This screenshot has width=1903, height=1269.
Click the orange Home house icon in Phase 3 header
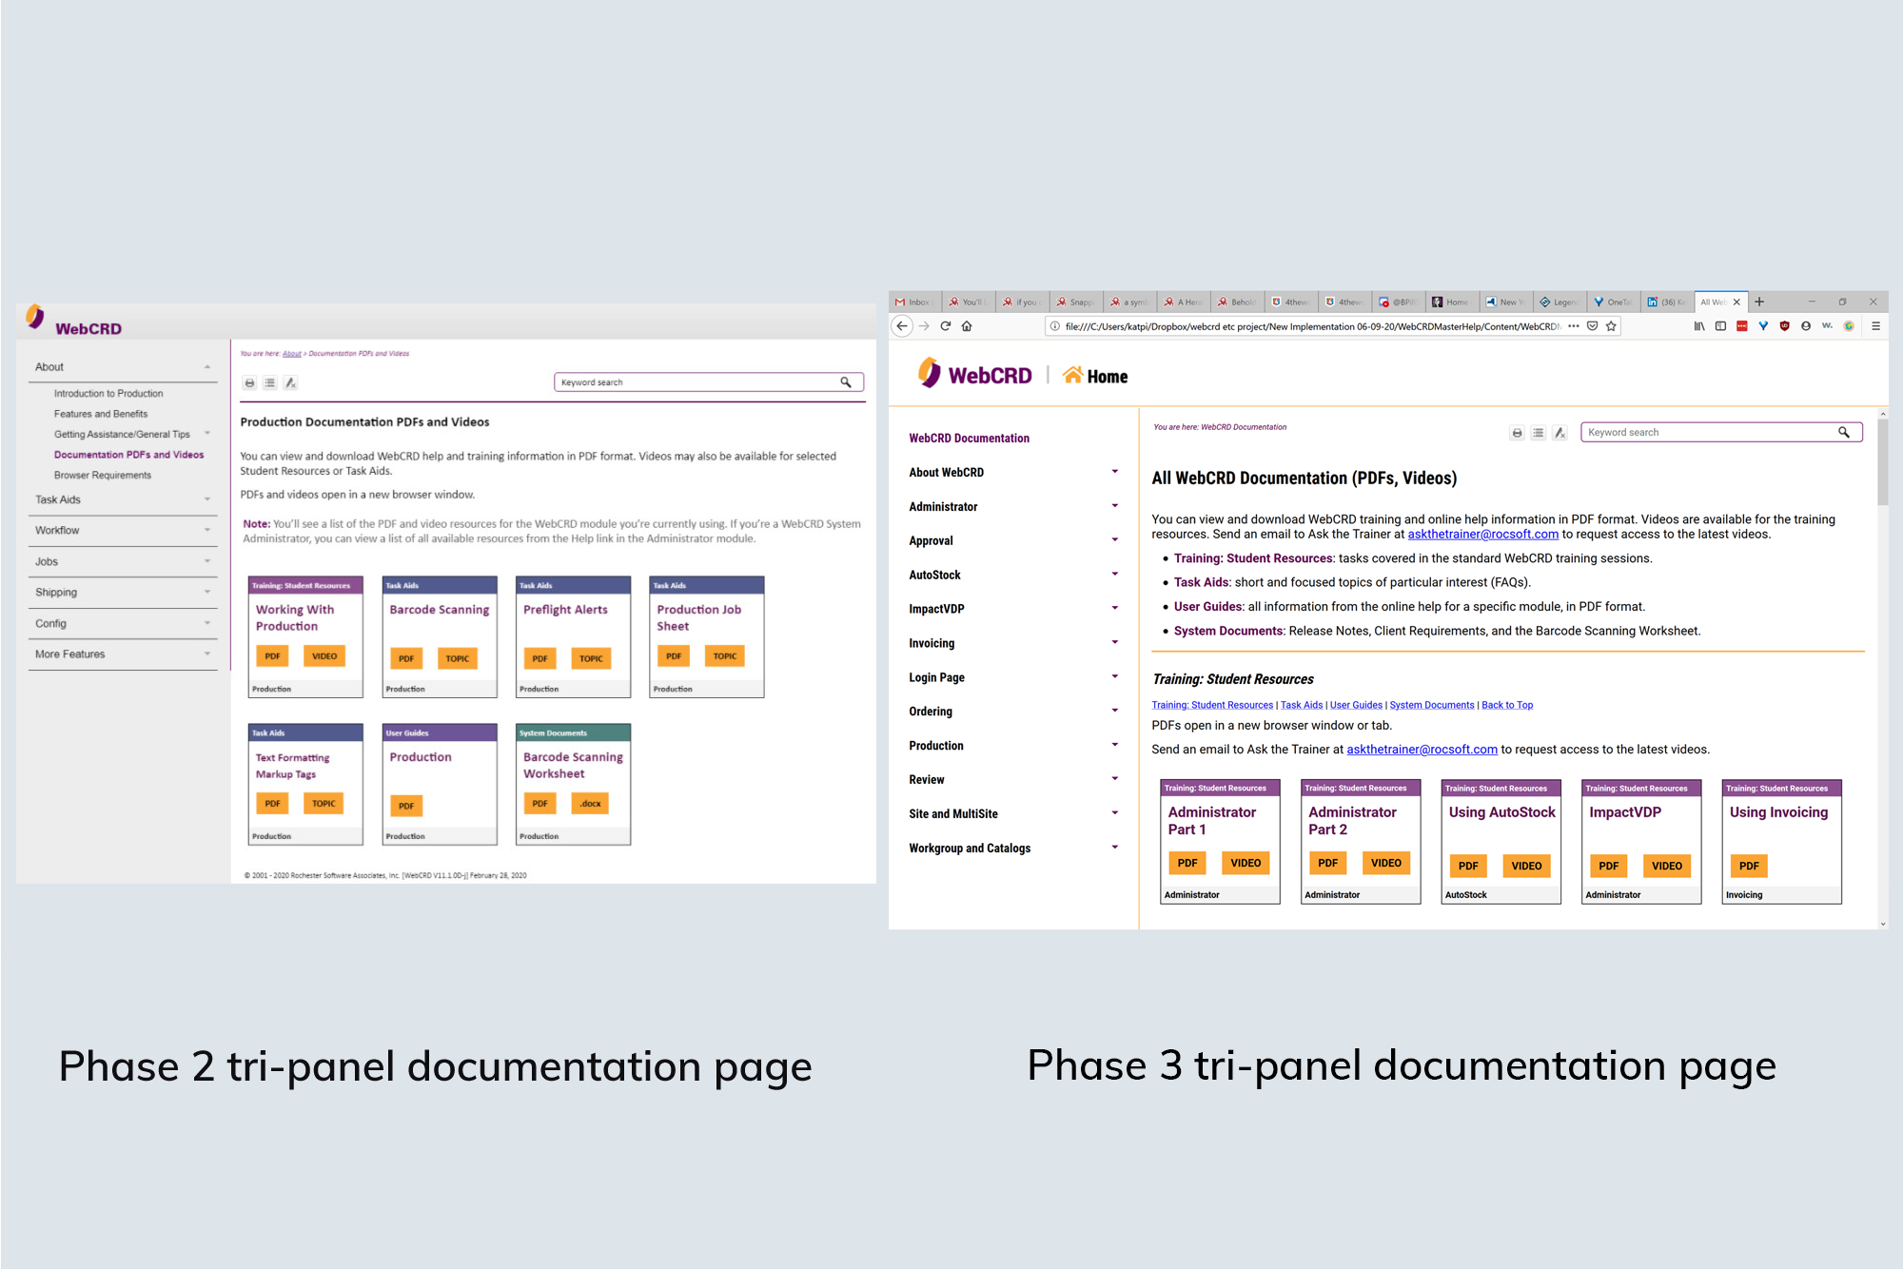coord(1072,375)
